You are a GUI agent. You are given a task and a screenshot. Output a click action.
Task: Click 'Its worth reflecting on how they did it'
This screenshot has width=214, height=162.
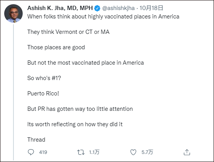[75, 124]
